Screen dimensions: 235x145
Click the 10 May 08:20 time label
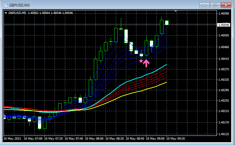115,139
